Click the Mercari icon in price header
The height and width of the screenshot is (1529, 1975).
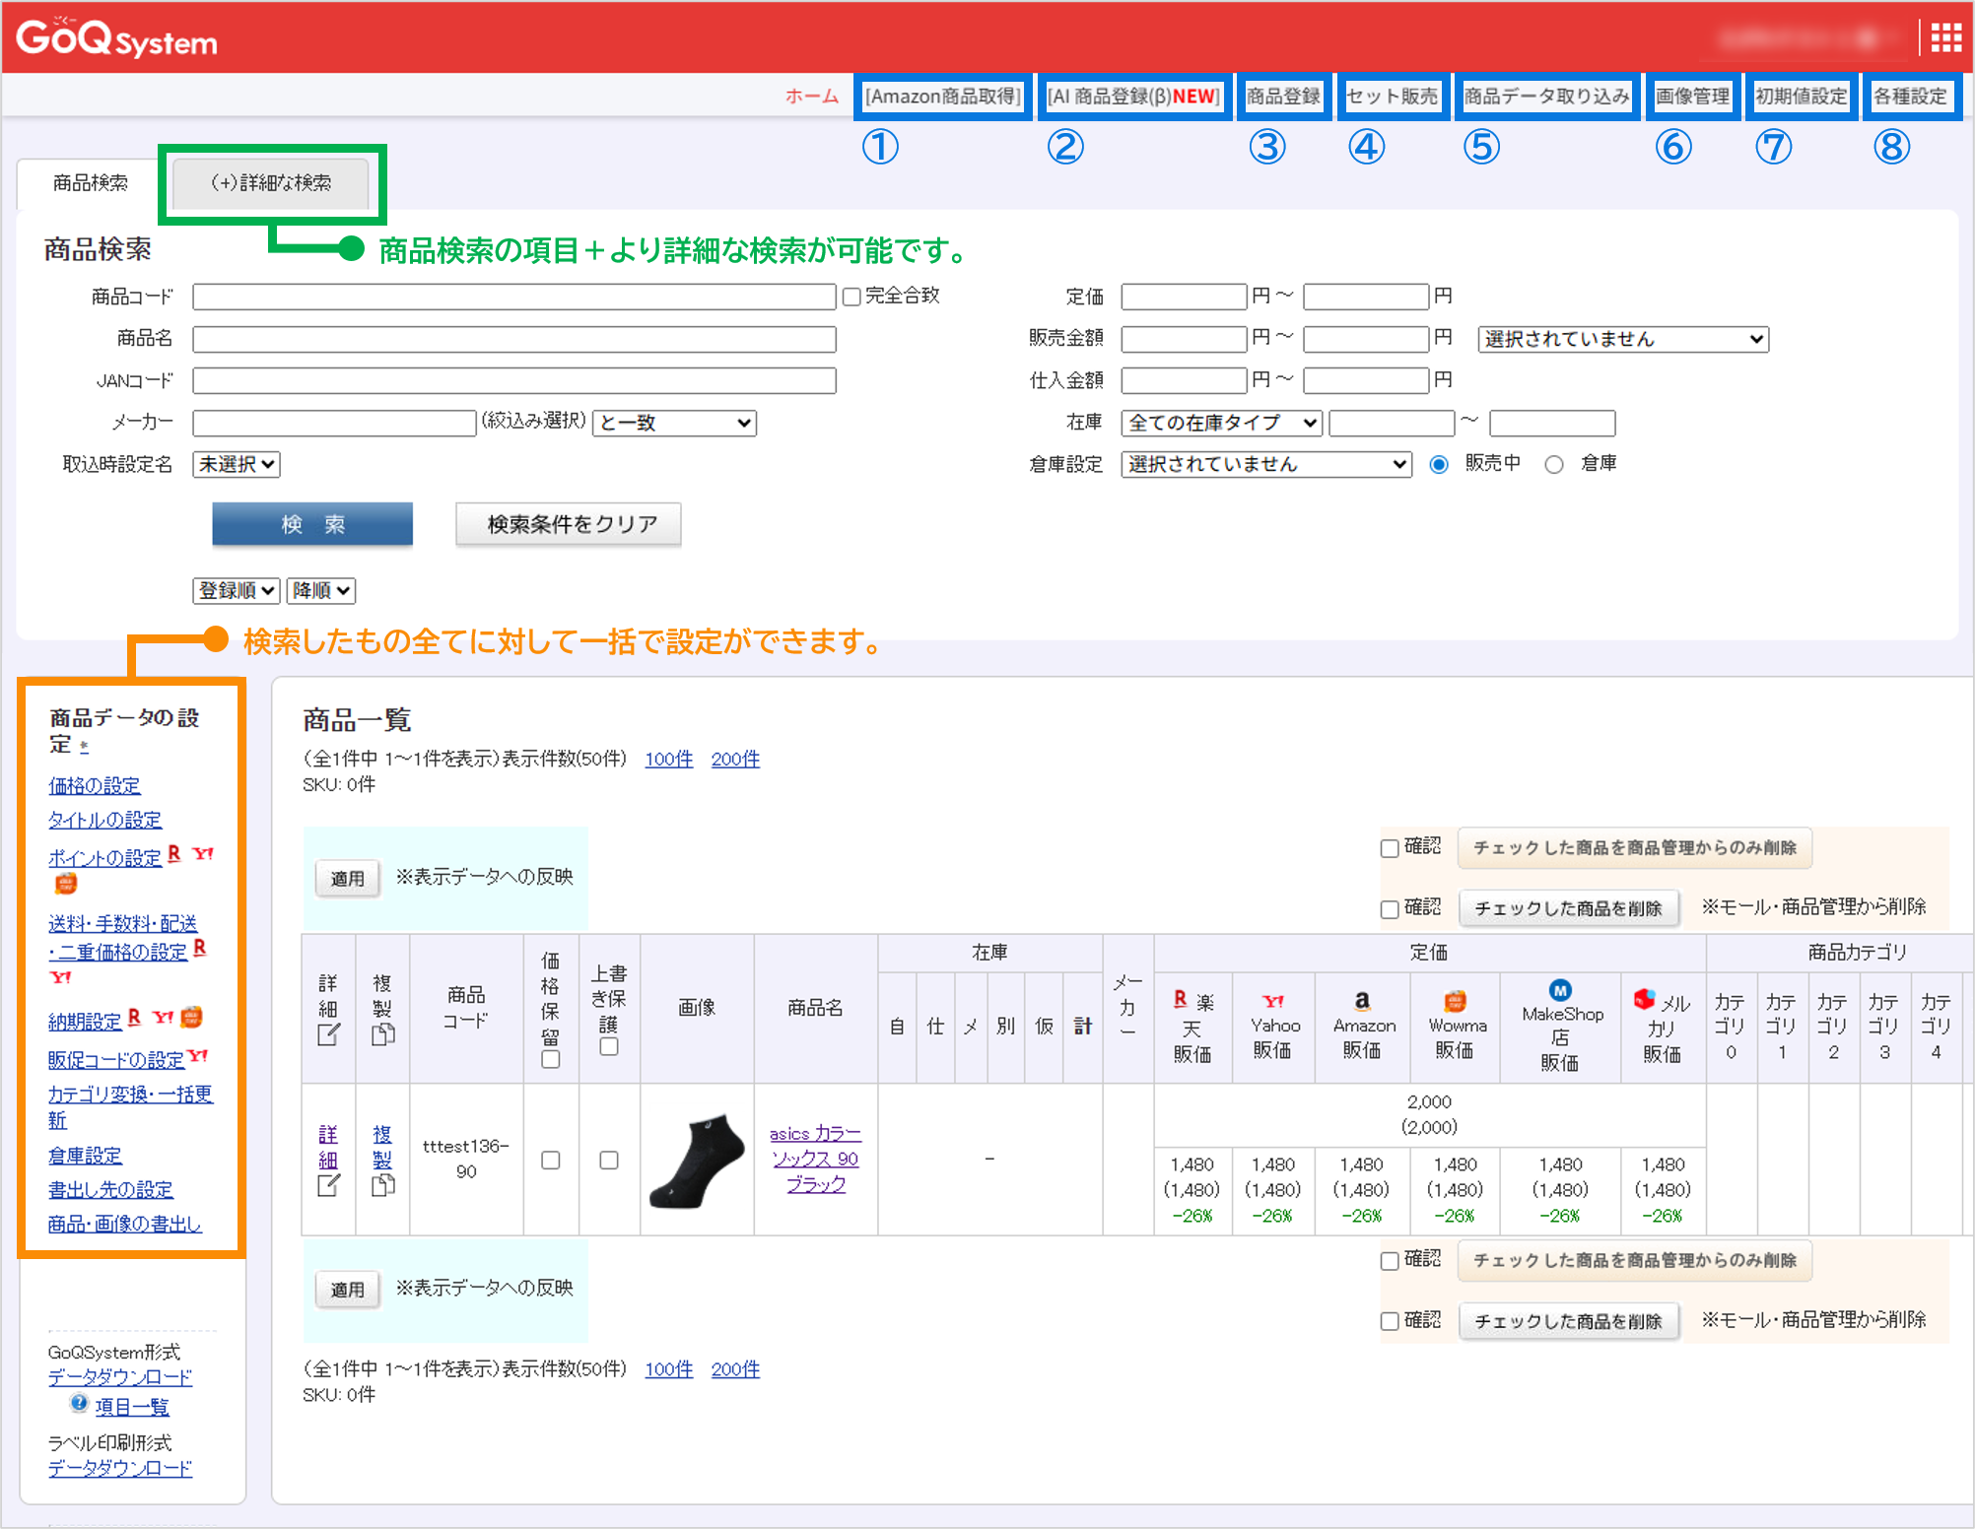pyautogui.click(x=1644, y=999)
